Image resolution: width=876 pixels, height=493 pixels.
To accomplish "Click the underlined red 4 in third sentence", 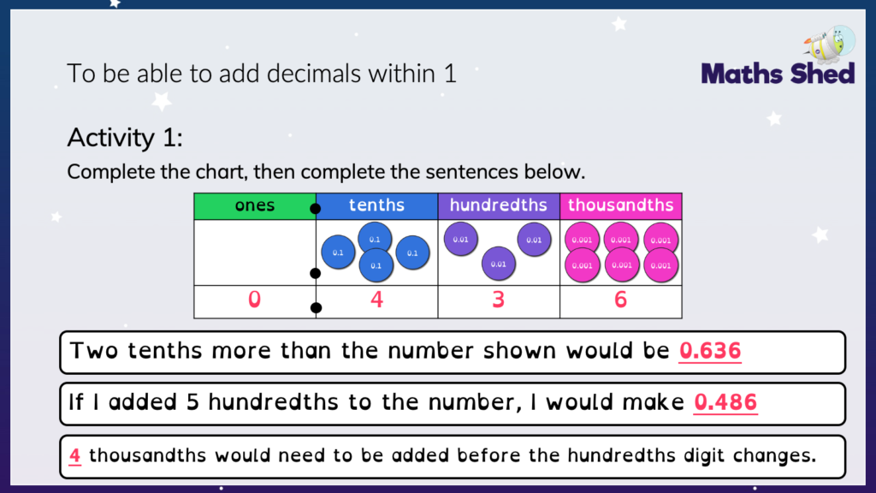I will click(x=74, y=455).
